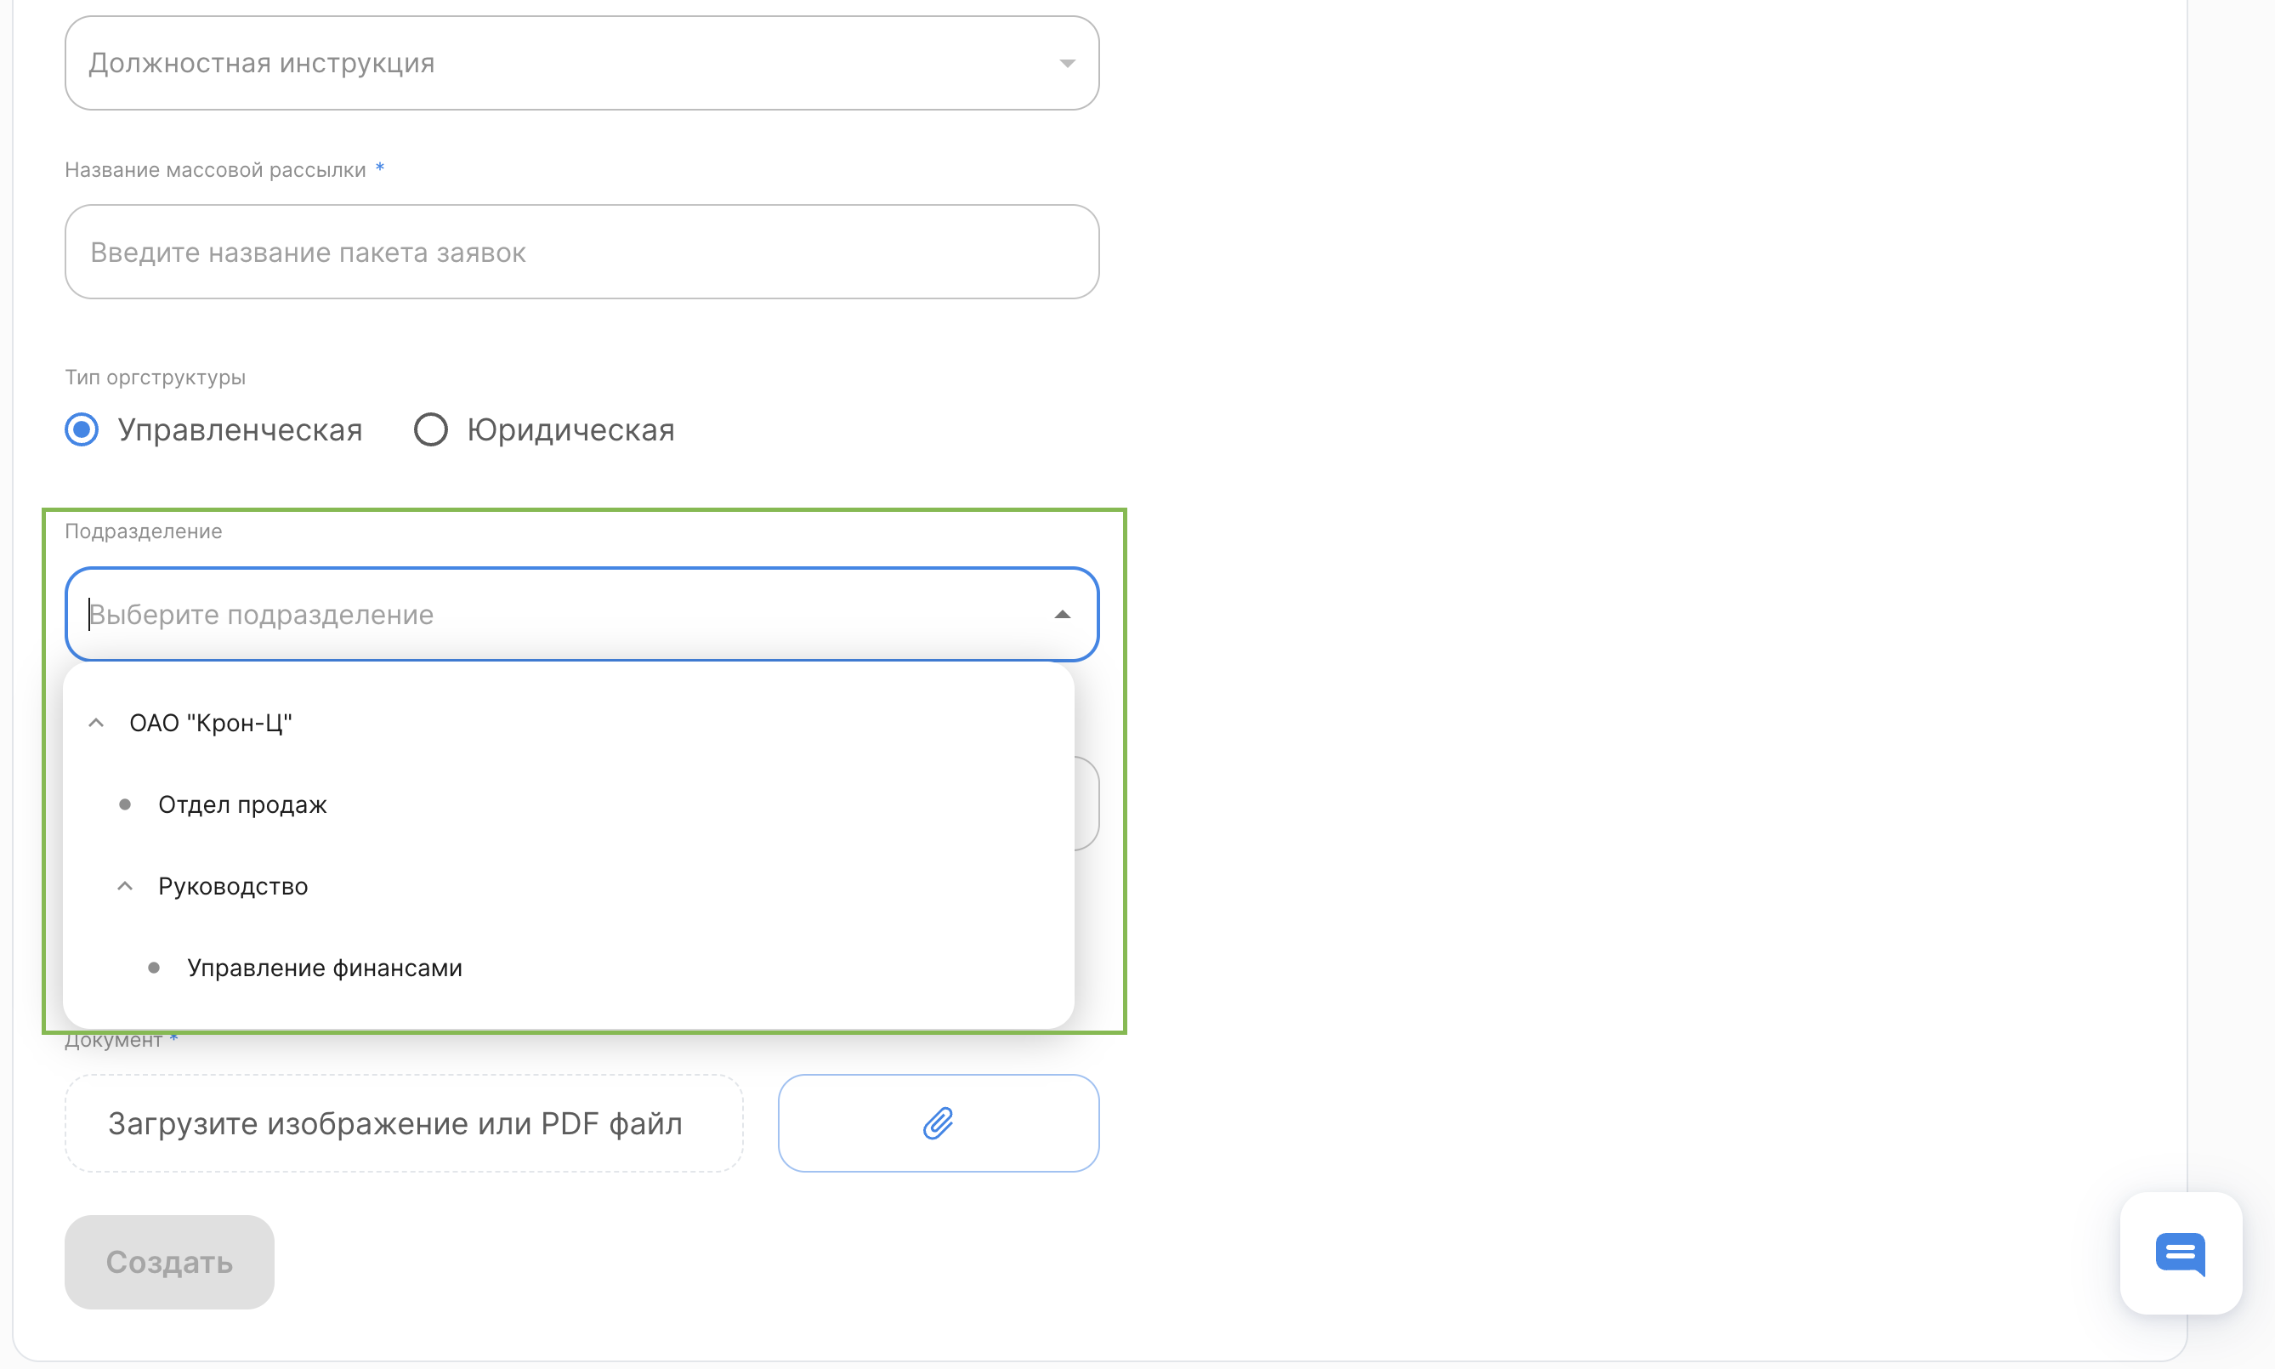
Task: Click the Создать button
Action: pyautogui.click(x=170, y=1262)
